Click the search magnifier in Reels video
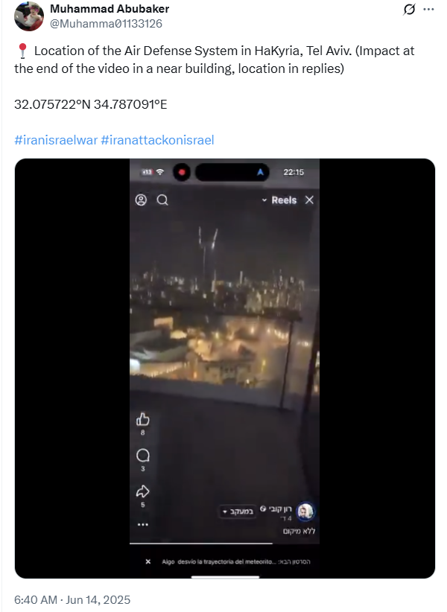The height and width of the screenshot is (612, 447). (162, 200)
